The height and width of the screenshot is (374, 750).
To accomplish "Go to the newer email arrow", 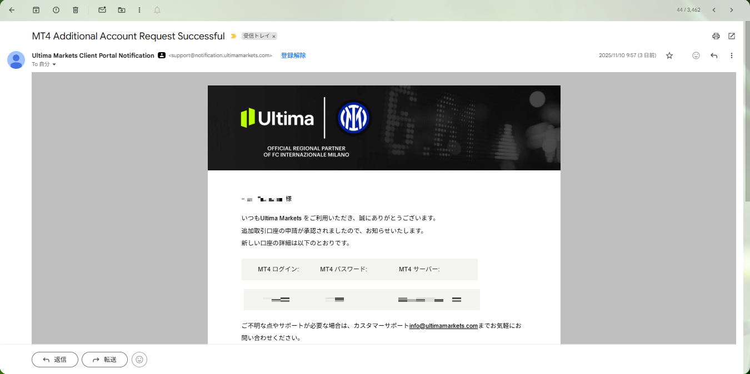I will point(714,10).
